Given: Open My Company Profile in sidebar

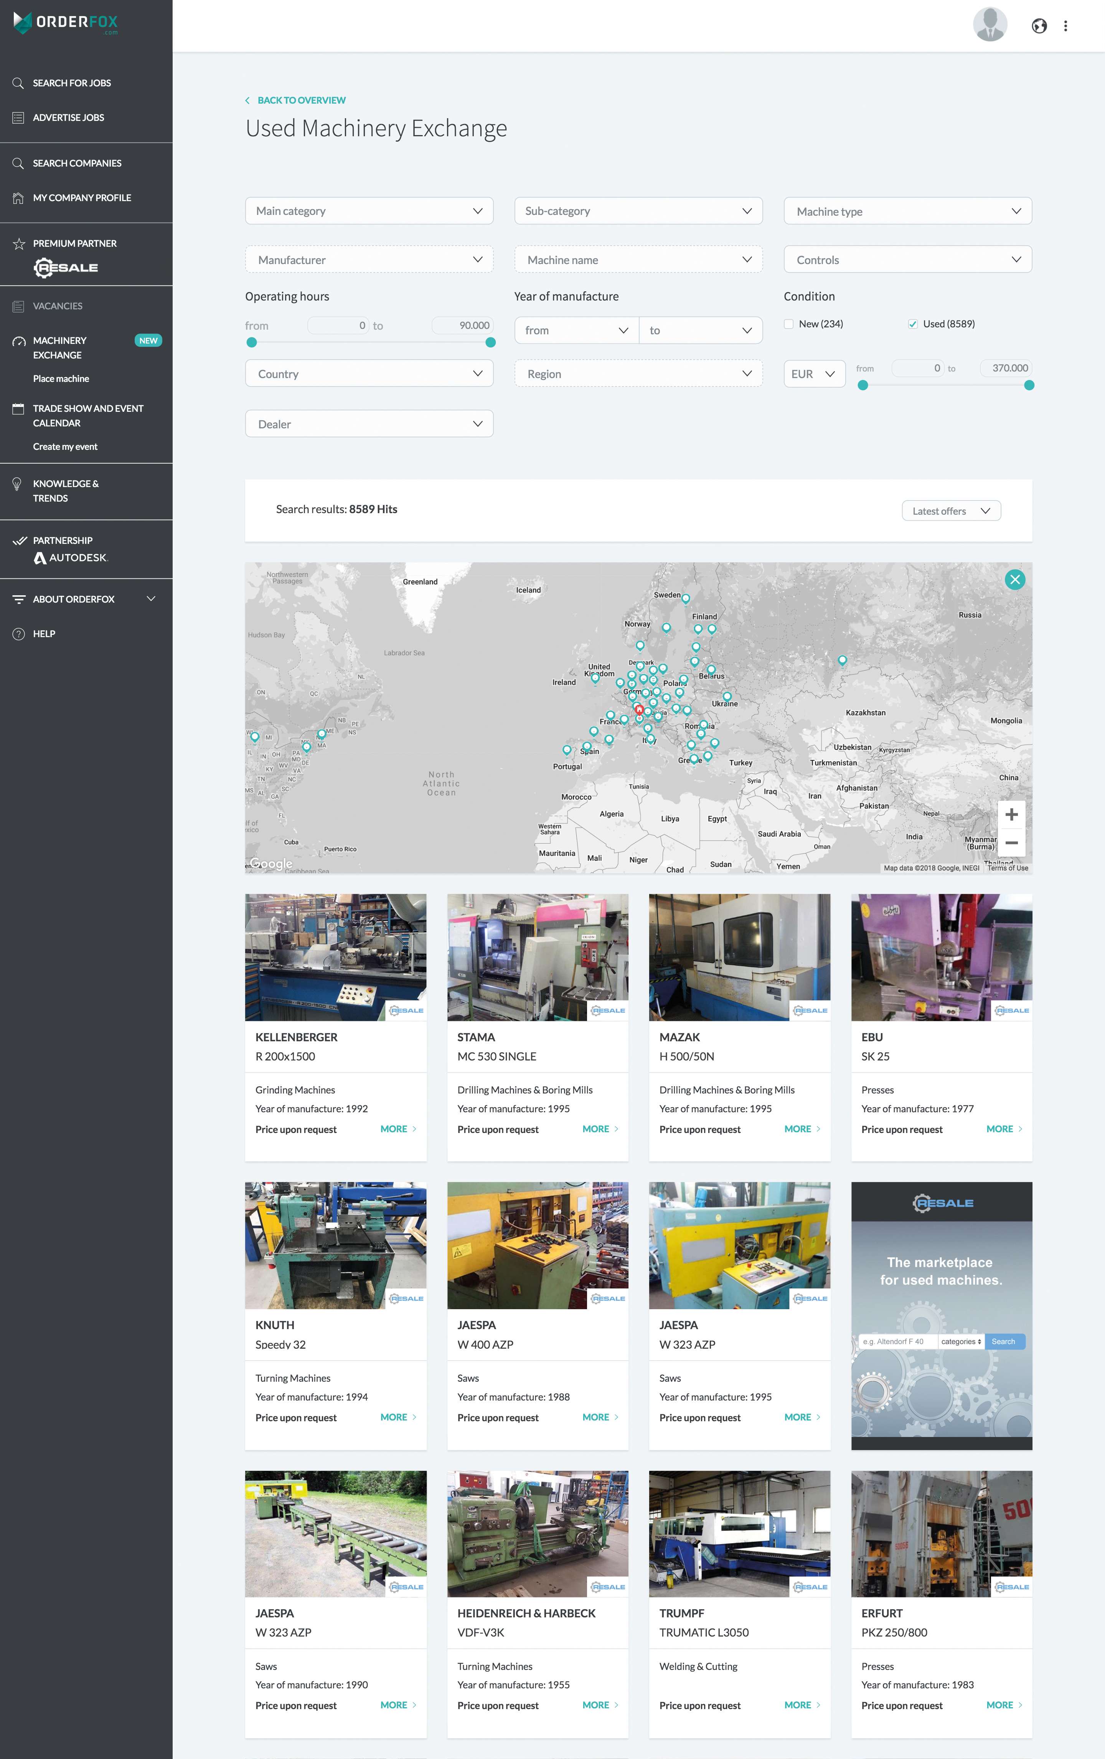Looking at the screenshot, I should (x=82, y=198).
